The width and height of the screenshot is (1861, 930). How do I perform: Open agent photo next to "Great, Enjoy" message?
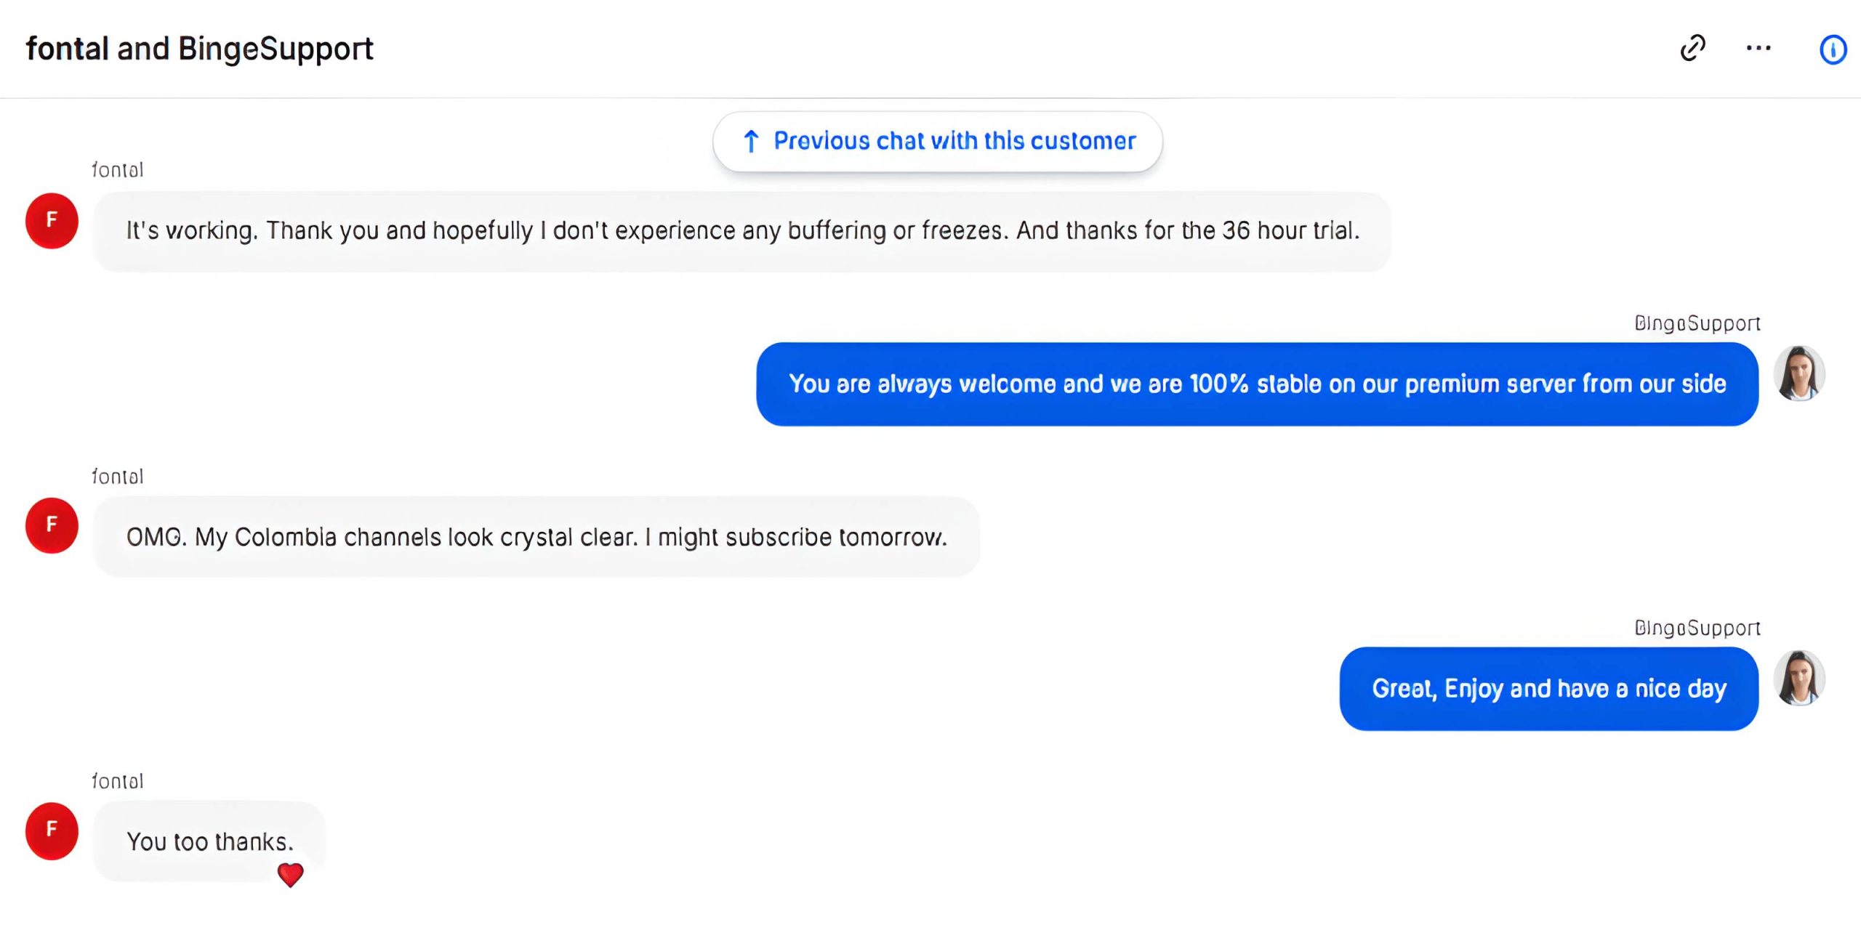tap(1799, 679)
